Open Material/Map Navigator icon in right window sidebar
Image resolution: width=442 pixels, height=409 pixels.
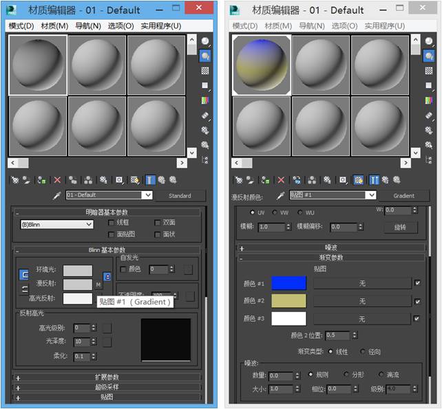(x=429, y=160)
